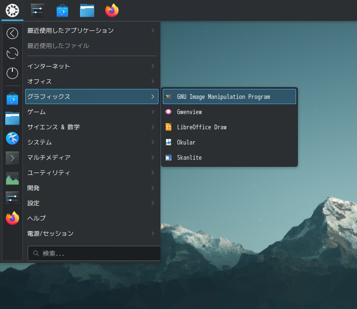Screen dimensions: 357x309
Task: Click the LibreOffice Draw orange icon
Action: (x=169, y=127)
